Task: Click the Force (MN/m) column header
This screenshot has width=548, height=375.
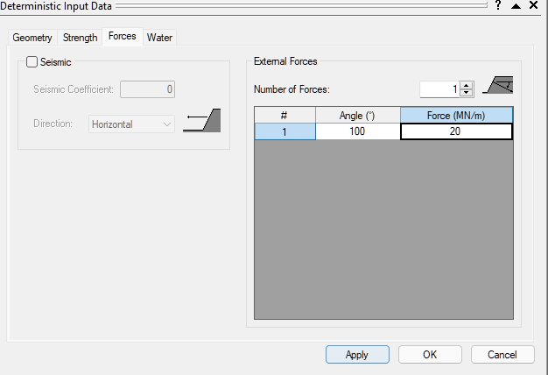Action: coord(456,116)
